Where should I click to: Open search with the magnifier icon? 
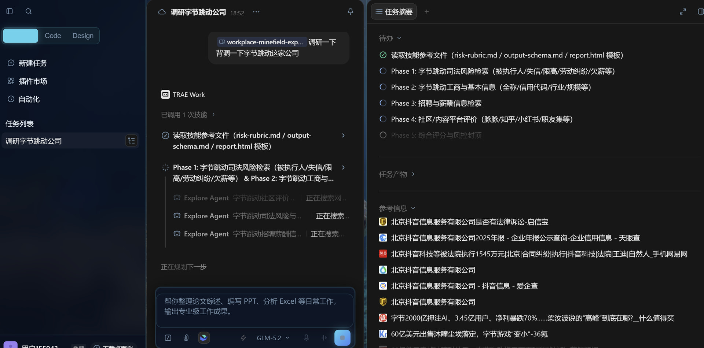[x=29, y=11]
